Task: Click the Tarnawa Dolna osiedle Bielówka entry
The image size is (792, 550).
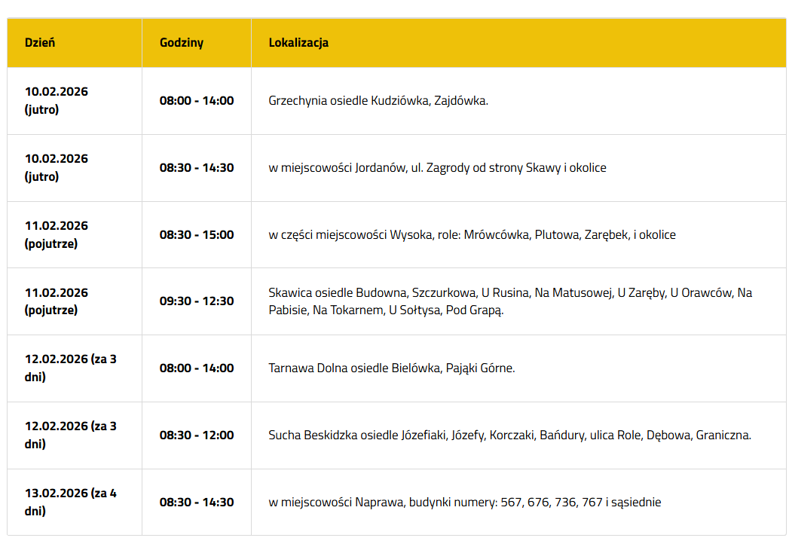Action: click(x=392, y=368)
